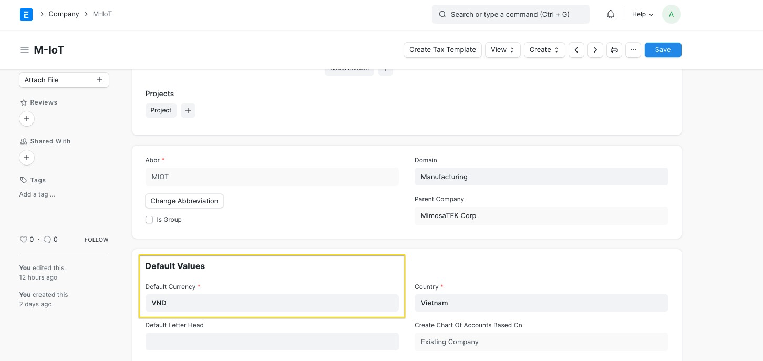Click FOLLOW to follow this document

click(96, 239)
